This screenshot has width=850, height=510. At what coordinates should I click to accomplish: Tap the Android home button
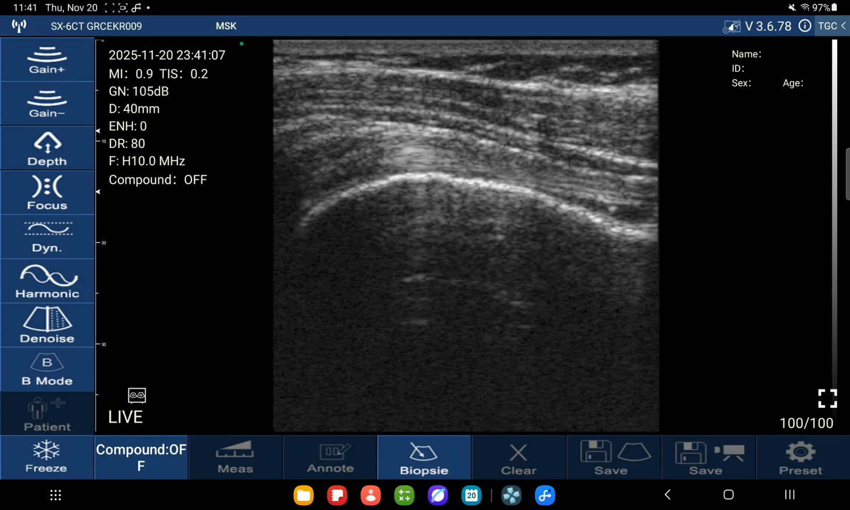point(729,495)
